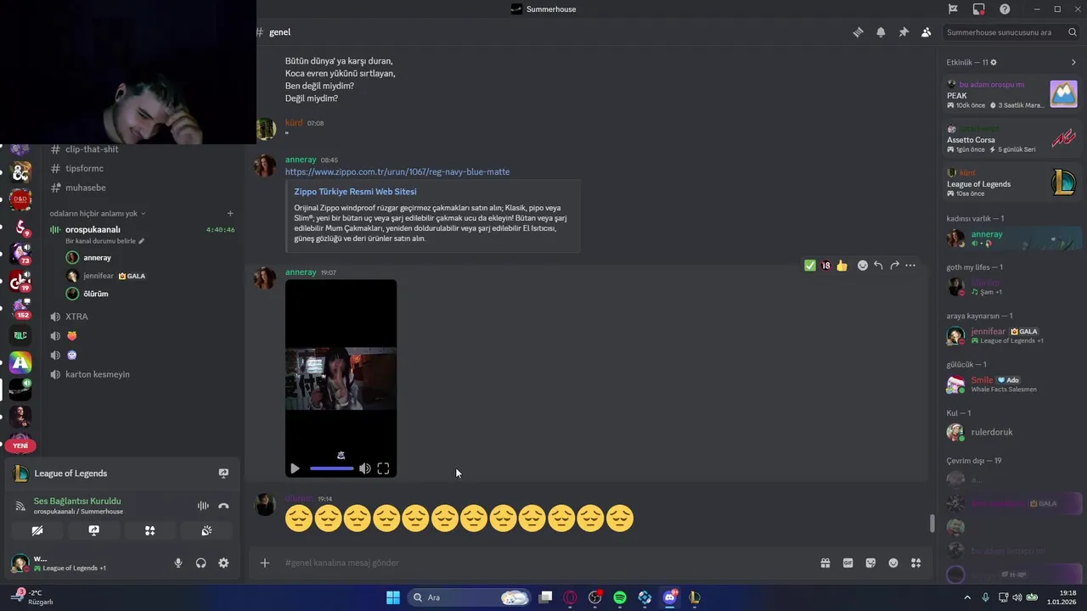Expand the Etkinlik section with the right arrow
This screenshot has height=611, width=1087.
pyautogui.click(x=1073, y=63)
